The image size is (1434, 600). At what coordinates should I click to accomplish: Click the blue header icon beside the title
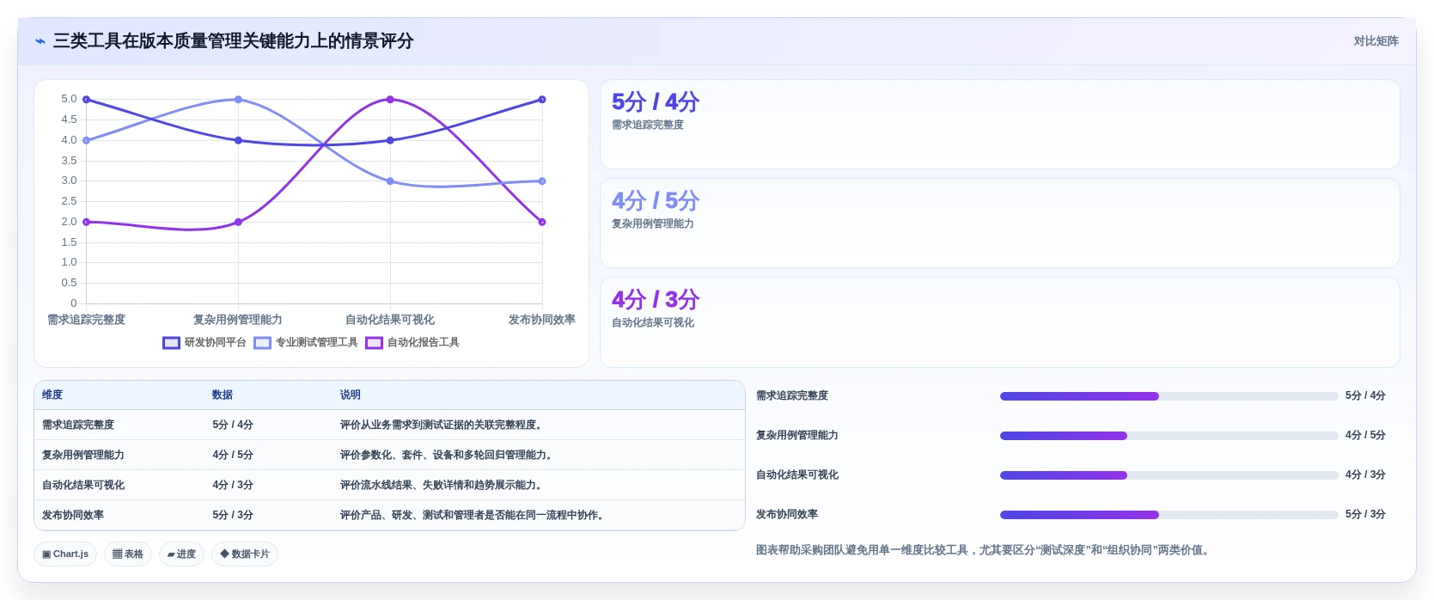(x=40, y=41)
